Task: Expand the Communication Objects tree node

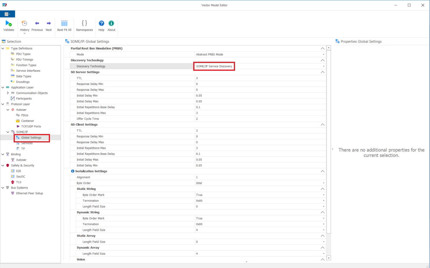Action: (x=8, y=93)
